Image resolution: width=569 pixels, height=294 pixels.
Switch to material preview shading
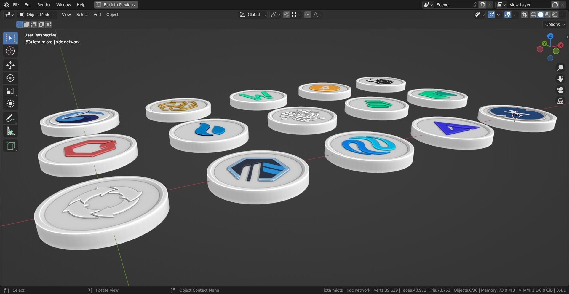(x=548, y=15)
